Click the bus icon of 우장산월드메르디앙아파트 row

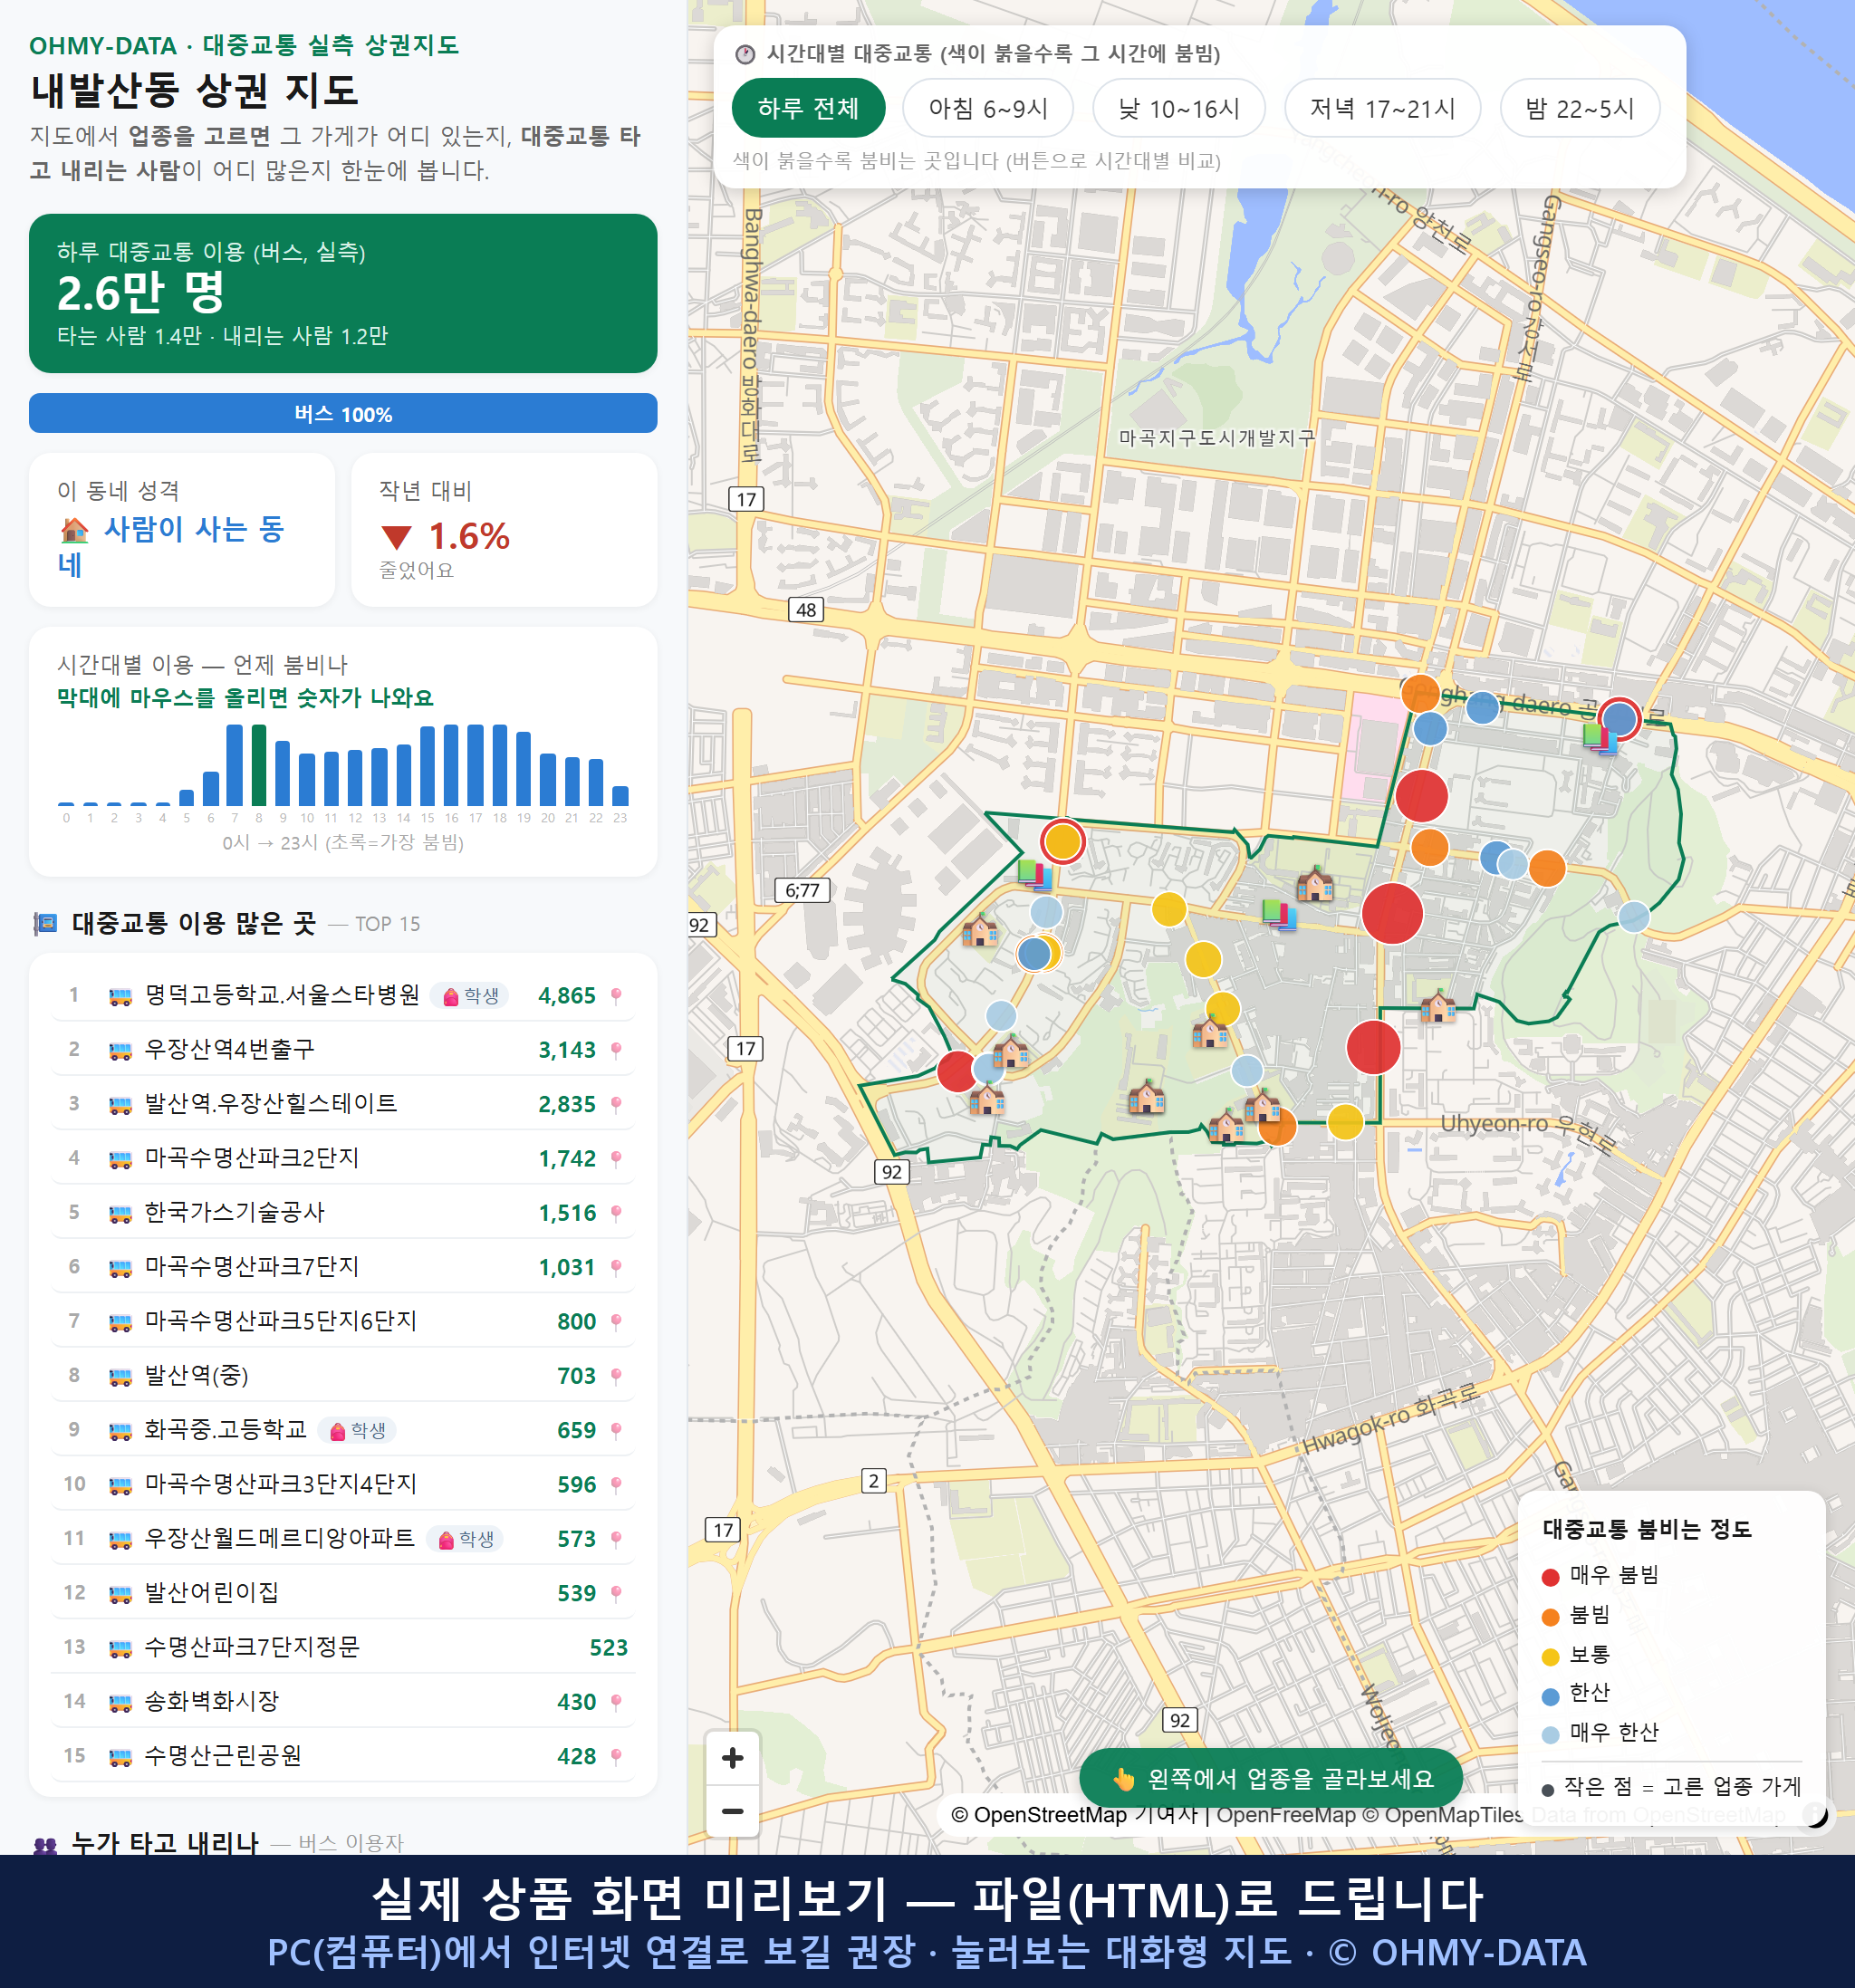click(120, 1539)
